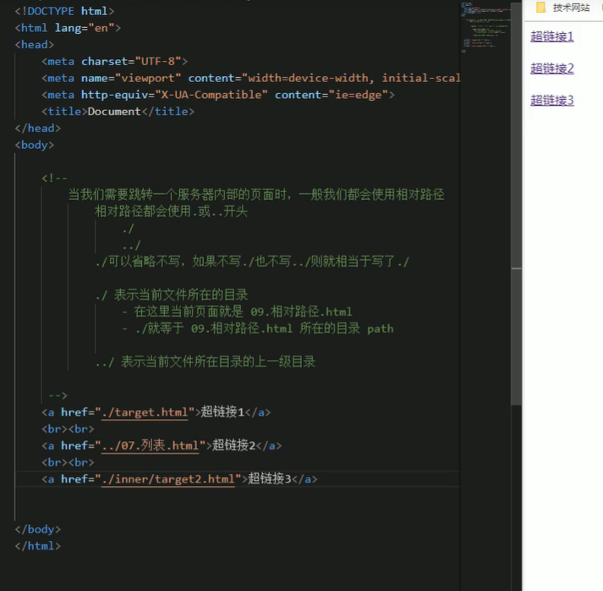
Task: Click the opening body tag
Action: coord(34,145)
